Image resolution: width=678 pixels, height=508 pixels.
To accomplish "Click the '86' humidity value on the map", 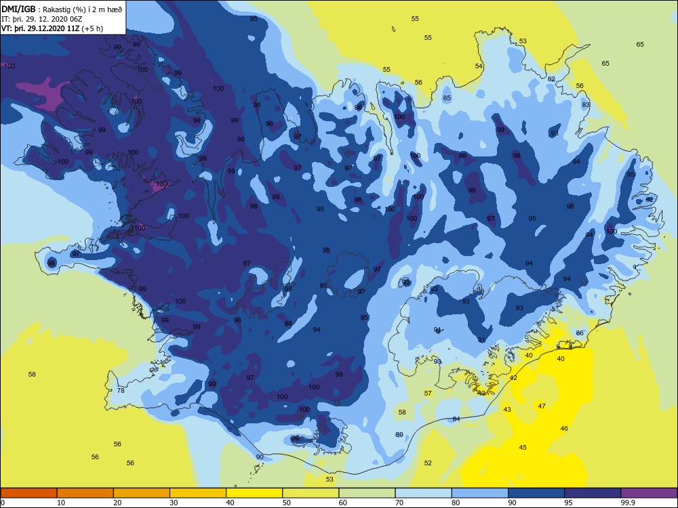I will tap(580, 333).
